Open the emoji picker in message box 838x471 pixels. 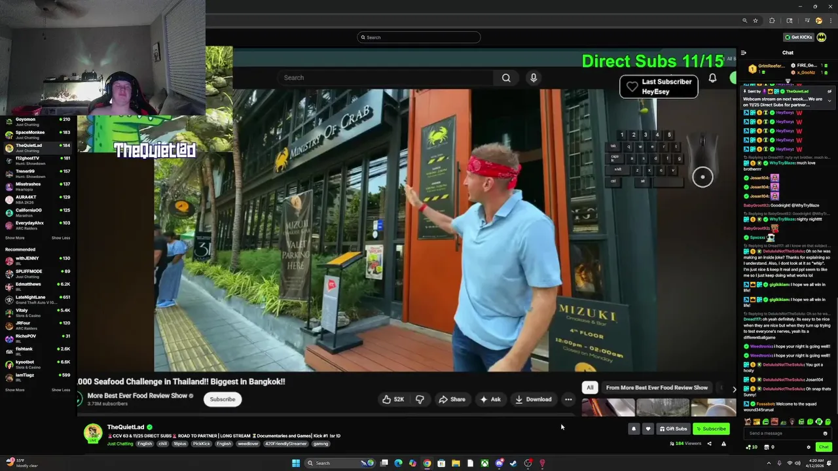click(x=825, y=433)
